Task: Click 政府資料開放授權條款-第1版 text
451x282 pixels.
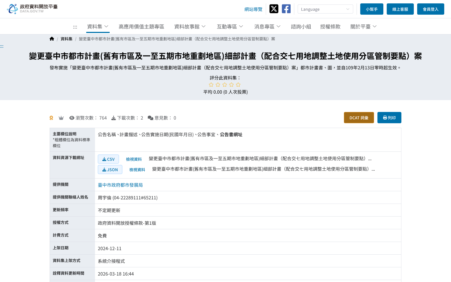Action: click(127, 223)
